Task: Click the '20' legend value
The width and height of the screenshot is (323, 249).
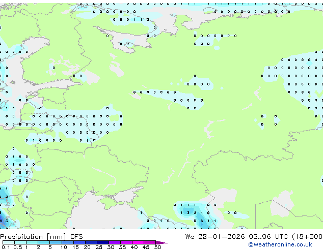Action: click(x=87, y=247)
